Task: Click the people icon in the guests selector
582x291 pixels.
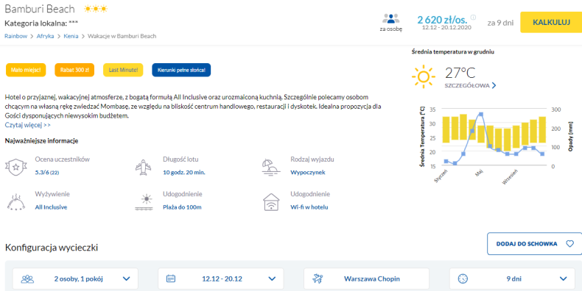Action: coord(27,279)
